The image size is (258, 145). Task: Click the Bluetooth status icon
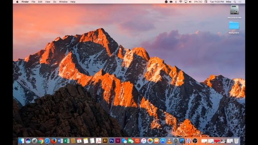click(x=176, y=2)
